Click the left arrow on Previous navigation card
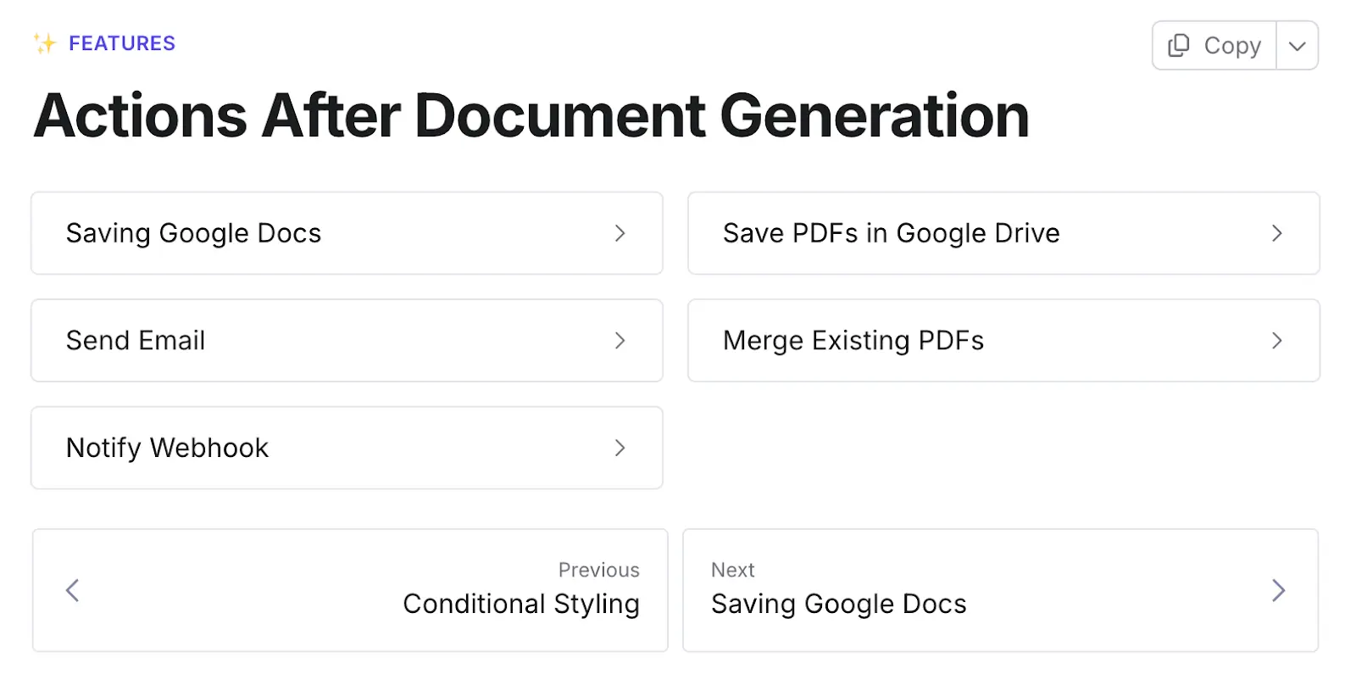Screen dimensions: 1356x691 tap(71, 590)
